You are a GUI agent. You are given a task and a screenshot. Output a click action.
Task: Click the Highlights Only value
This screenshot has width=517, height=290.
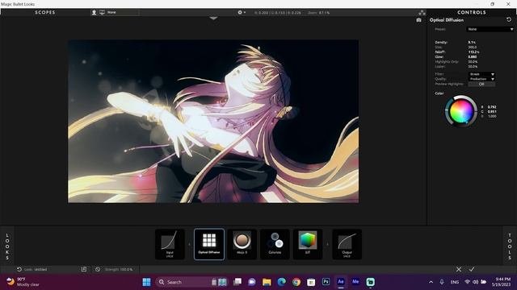(473, 62)
